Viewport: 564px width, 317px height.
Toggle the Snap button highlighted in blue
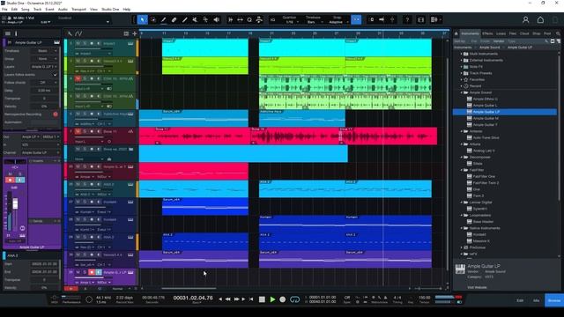point(356,19)
